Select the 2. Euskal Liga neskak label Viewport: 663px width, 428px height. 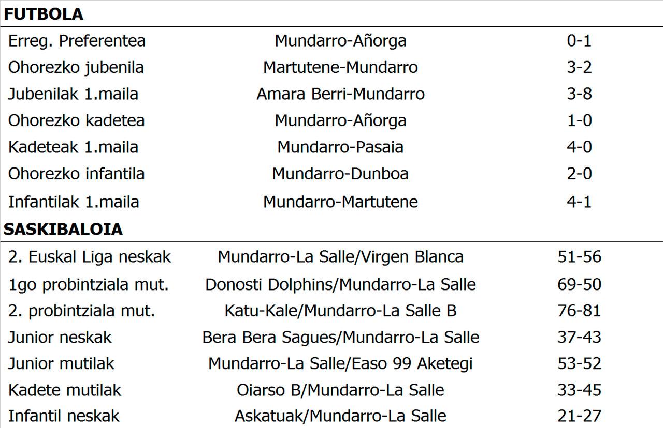[x=90, y=257]
